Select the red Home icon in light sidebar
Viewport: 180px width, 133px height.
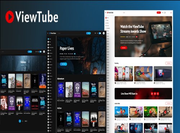(106, 18)
